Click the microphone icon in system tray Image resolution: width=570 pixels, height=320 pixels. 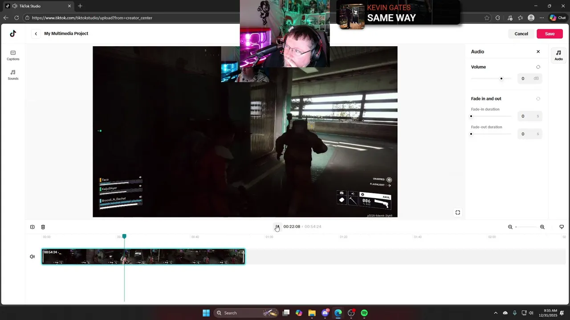(515, 313)
